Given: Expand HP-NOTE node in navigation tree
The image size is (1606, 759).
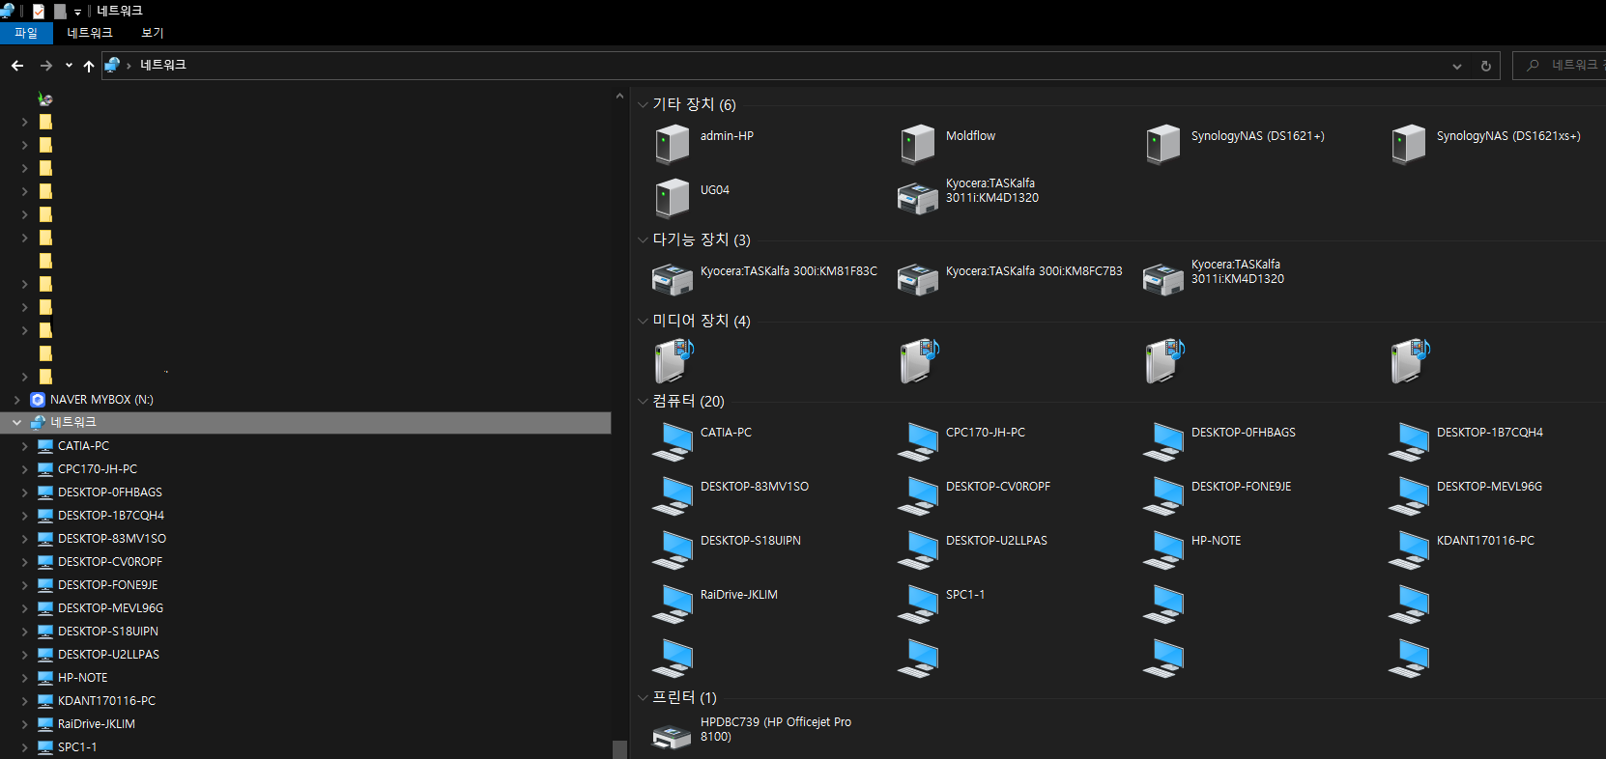Looking at the screenshot, I should [24, 678].
